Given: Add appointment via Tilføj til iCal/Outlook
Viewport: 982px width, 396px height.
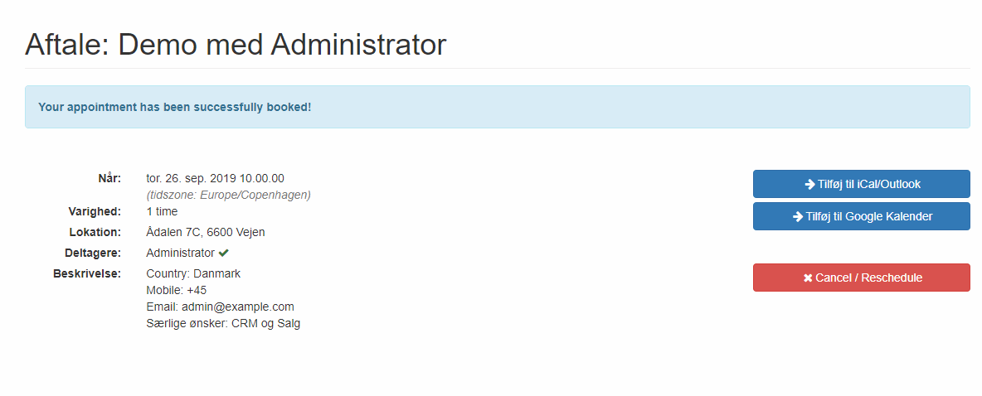Looking at the screenshot, I should point(861,184).
